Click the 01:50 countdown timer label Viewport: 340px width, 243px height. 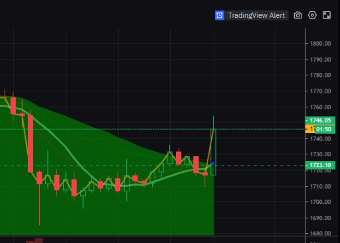tap(325, 129)
